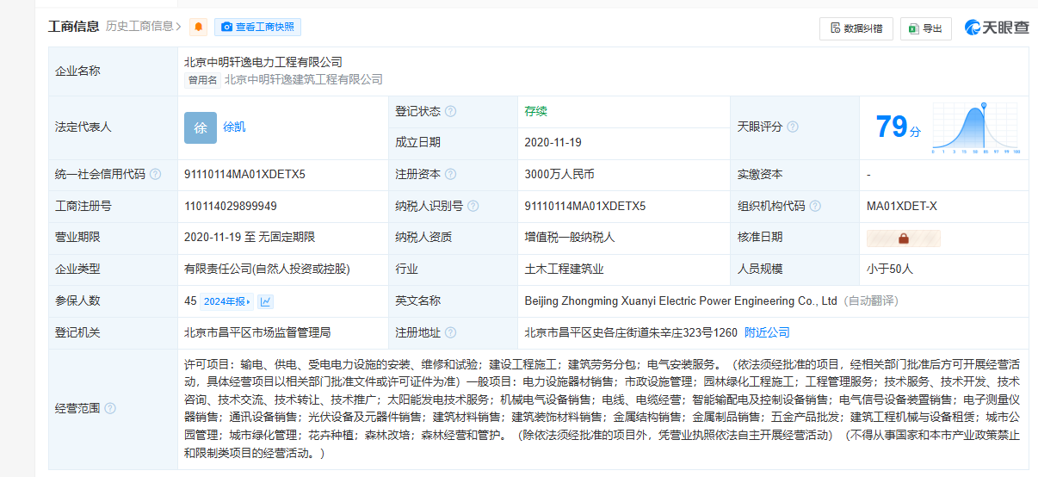Open help icon next to 组织机构代码
This screenshot has height=477, width=1038.
(x=815, y=206)
